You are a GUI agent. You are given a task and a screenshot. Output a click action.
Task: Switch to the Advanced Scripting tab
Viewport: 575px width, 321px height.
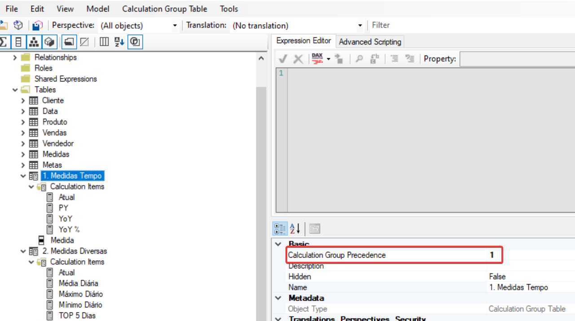click(x=370, y=41)
